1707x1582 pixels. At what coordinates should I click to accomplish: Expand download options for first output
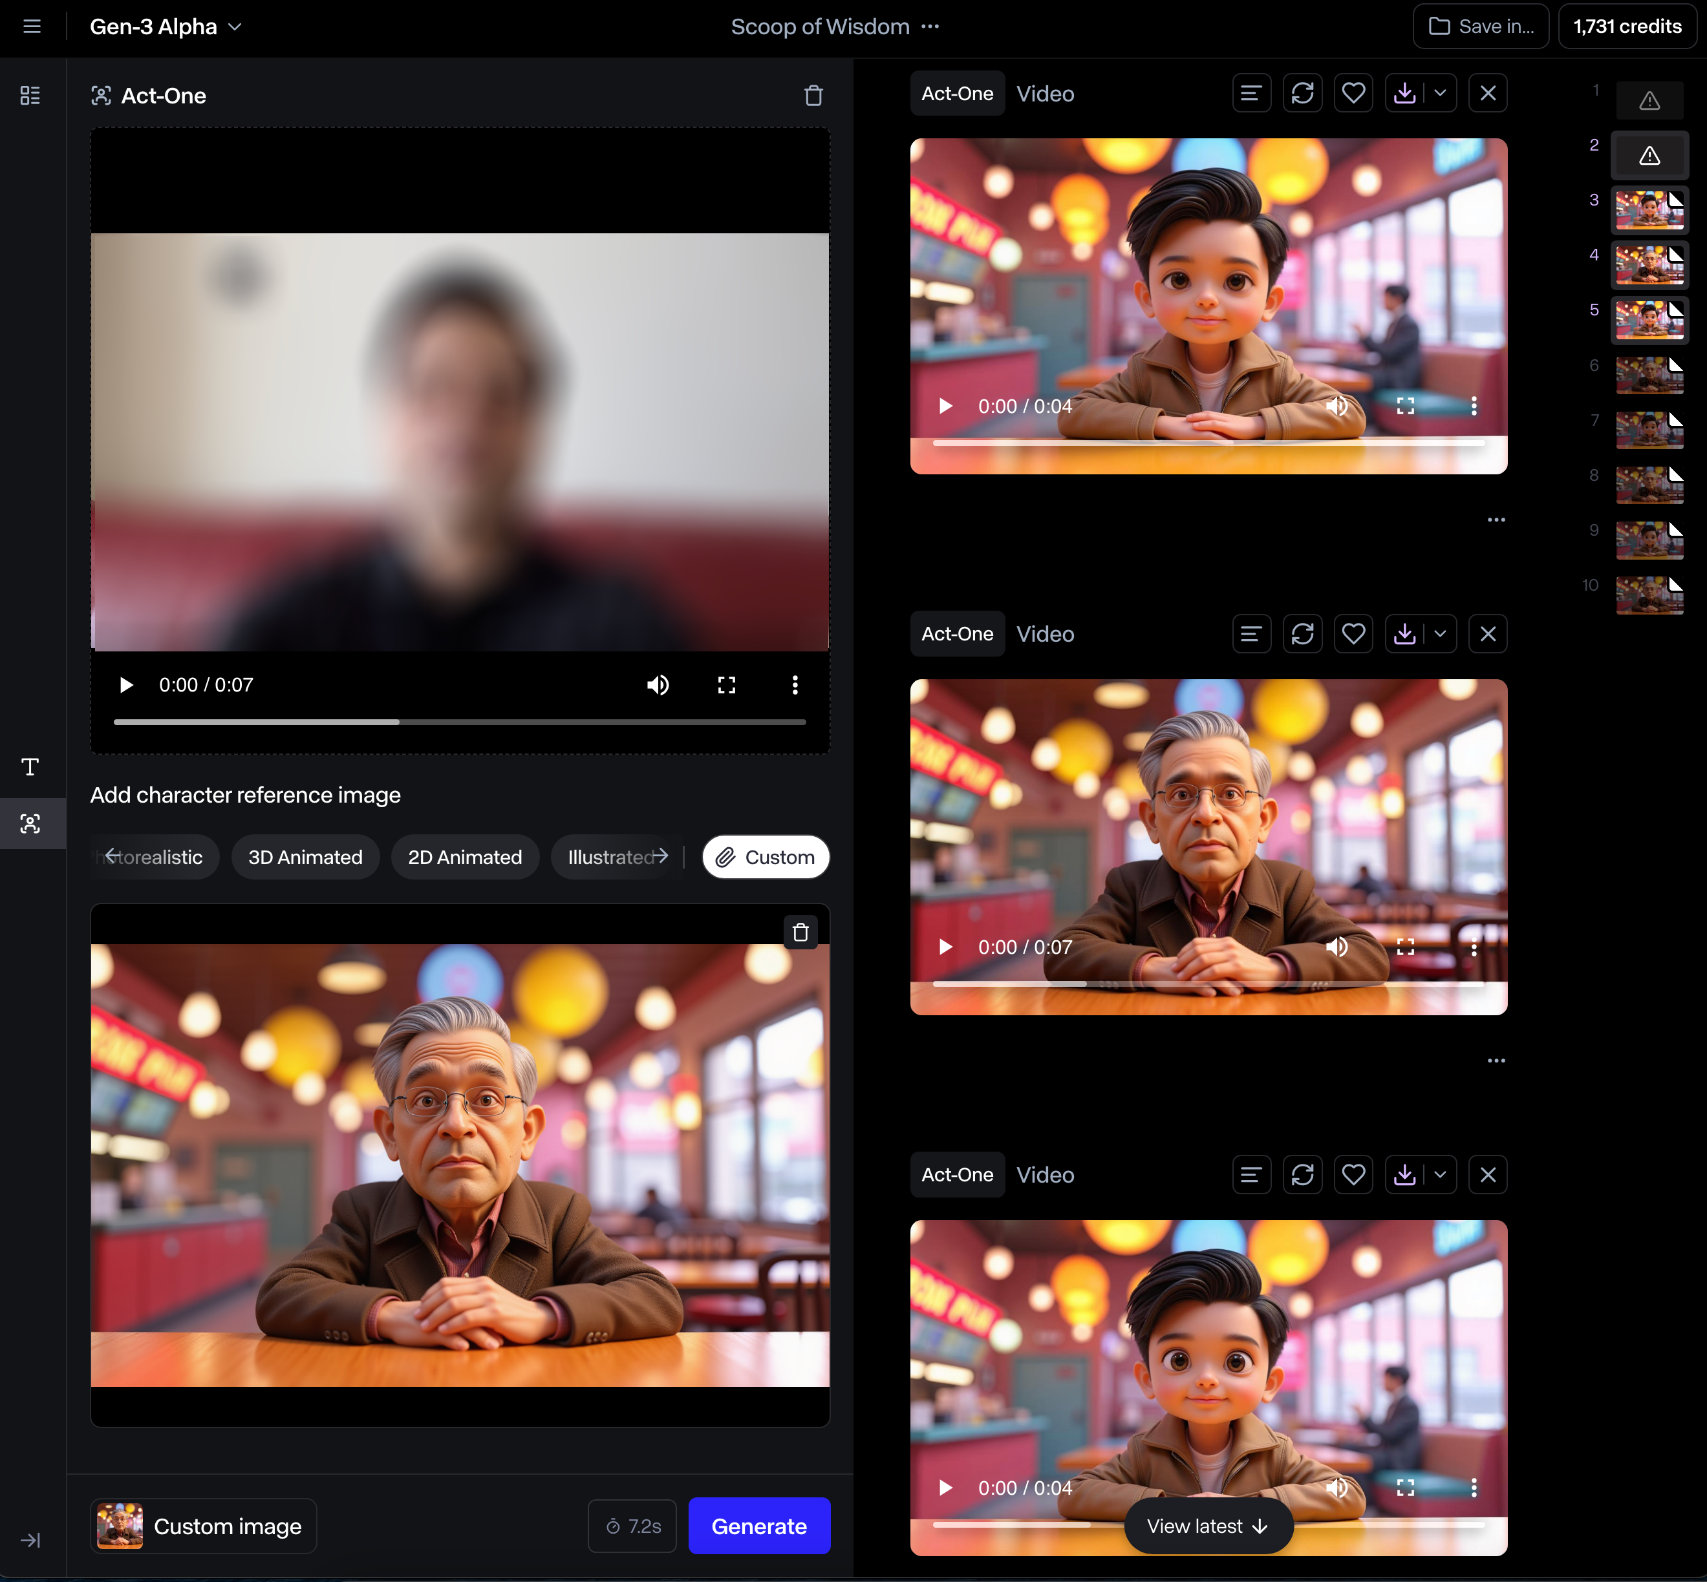coord(1440,93)
